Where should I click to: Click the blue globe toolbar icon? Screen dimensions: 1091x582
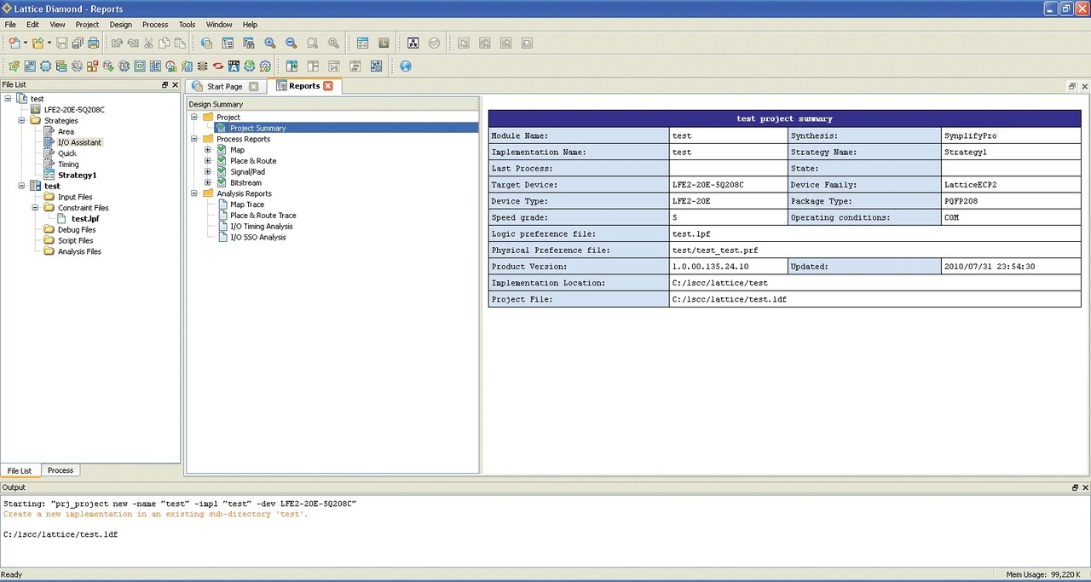pyautogui.click(x=406, y=66)
